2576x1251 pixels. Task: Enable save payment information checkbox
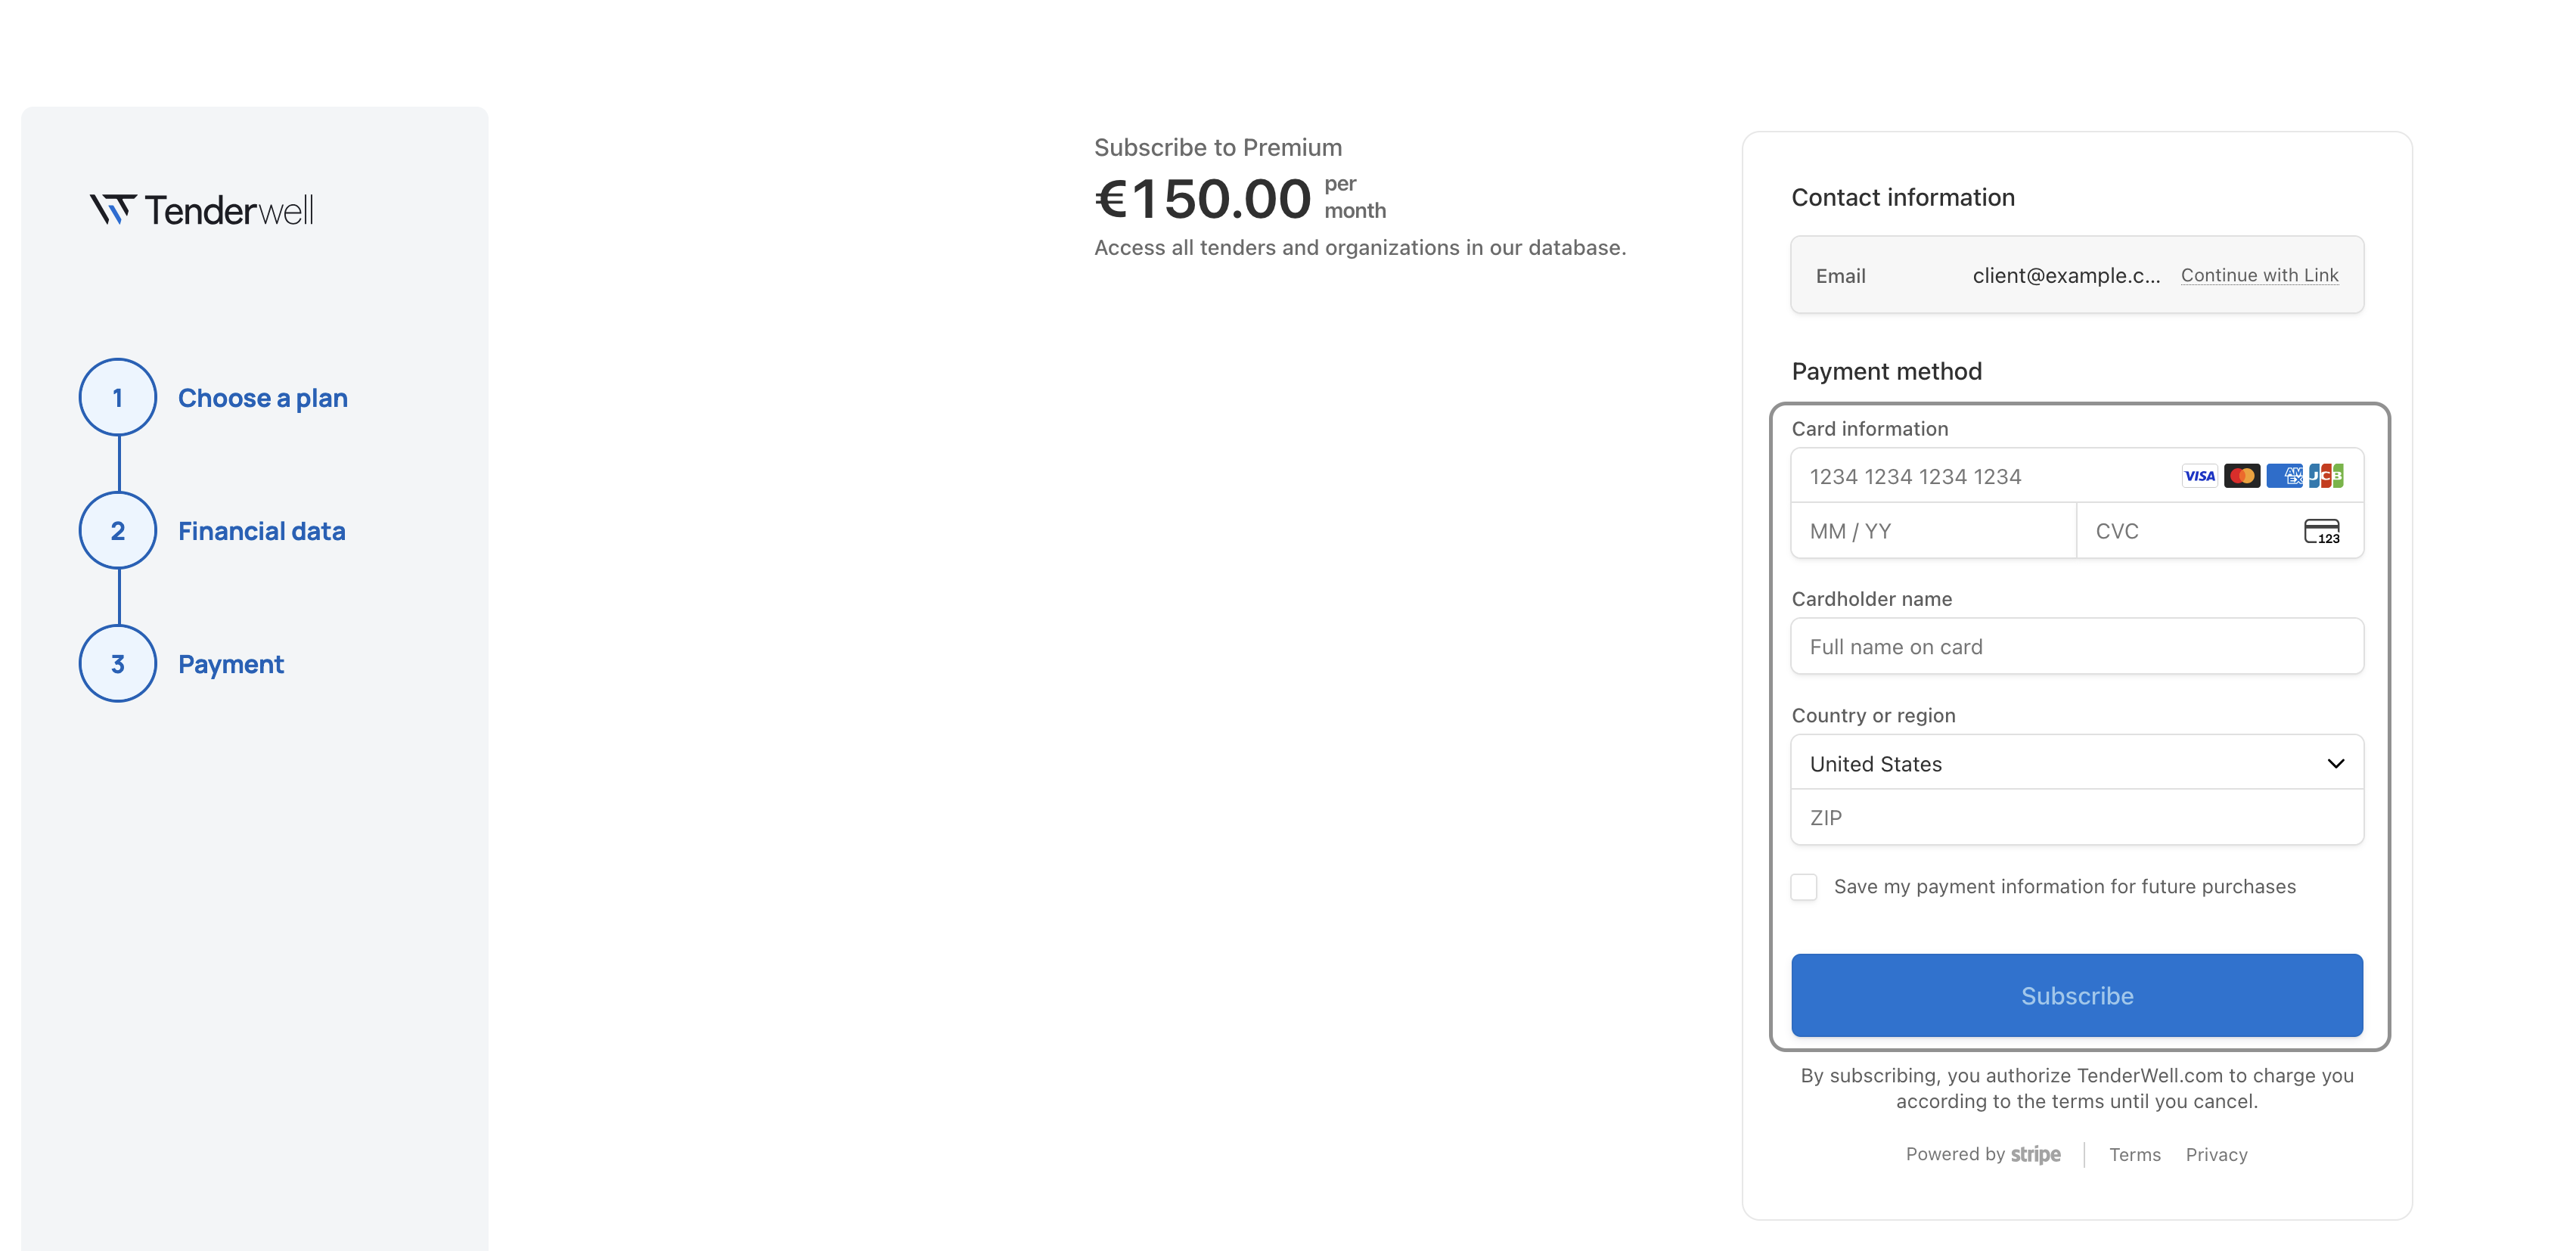1804,887
